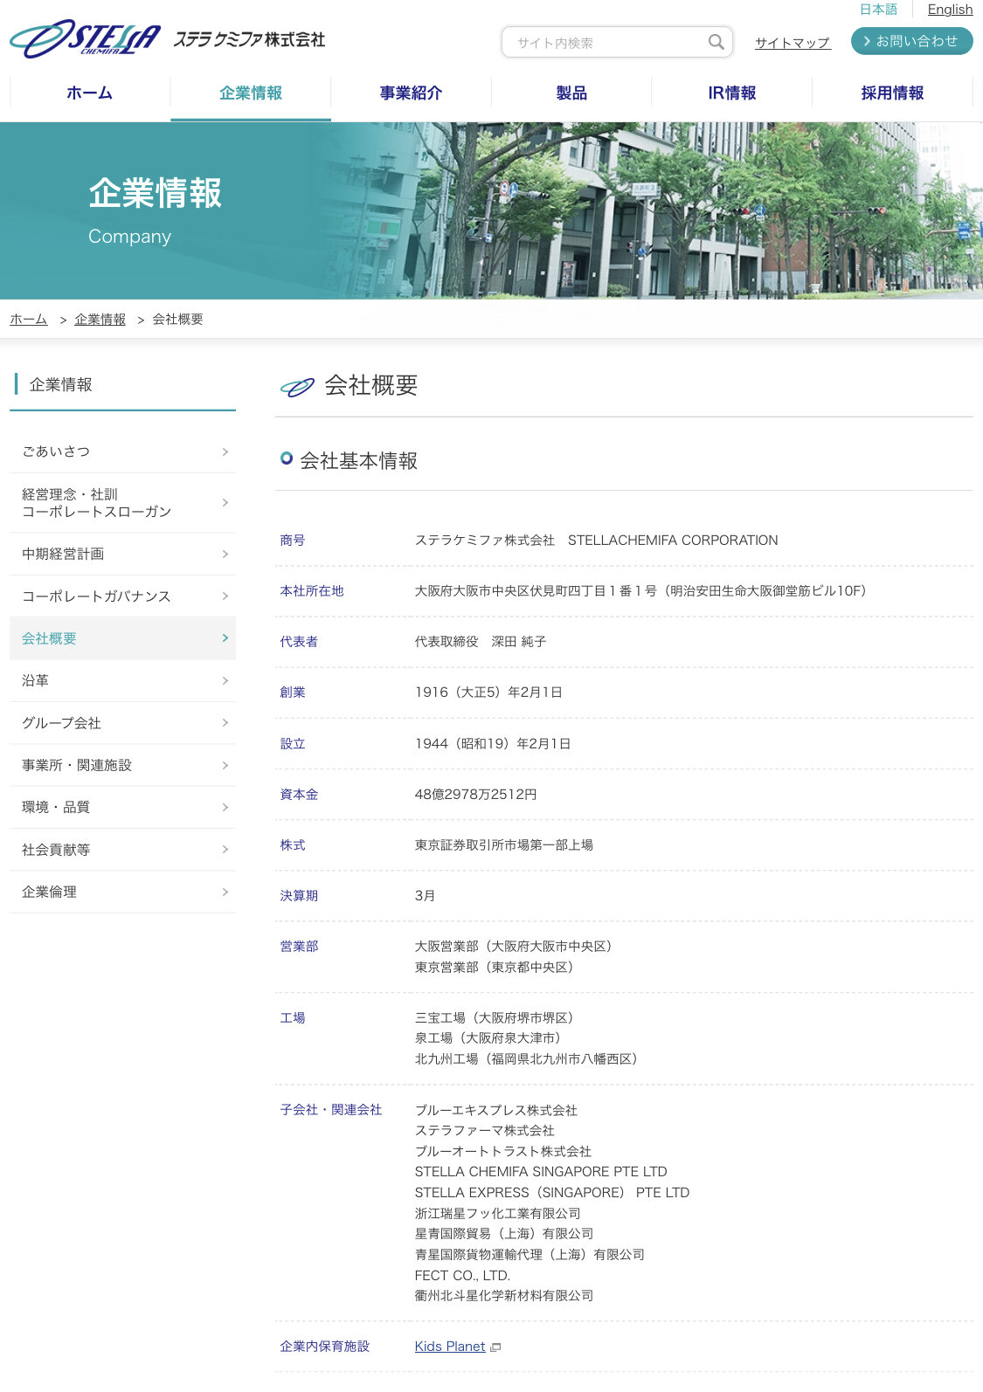Screen dimensions: 983x1392
Task: Click the chevron next to ごあいさつ
Action: [225, 451]
